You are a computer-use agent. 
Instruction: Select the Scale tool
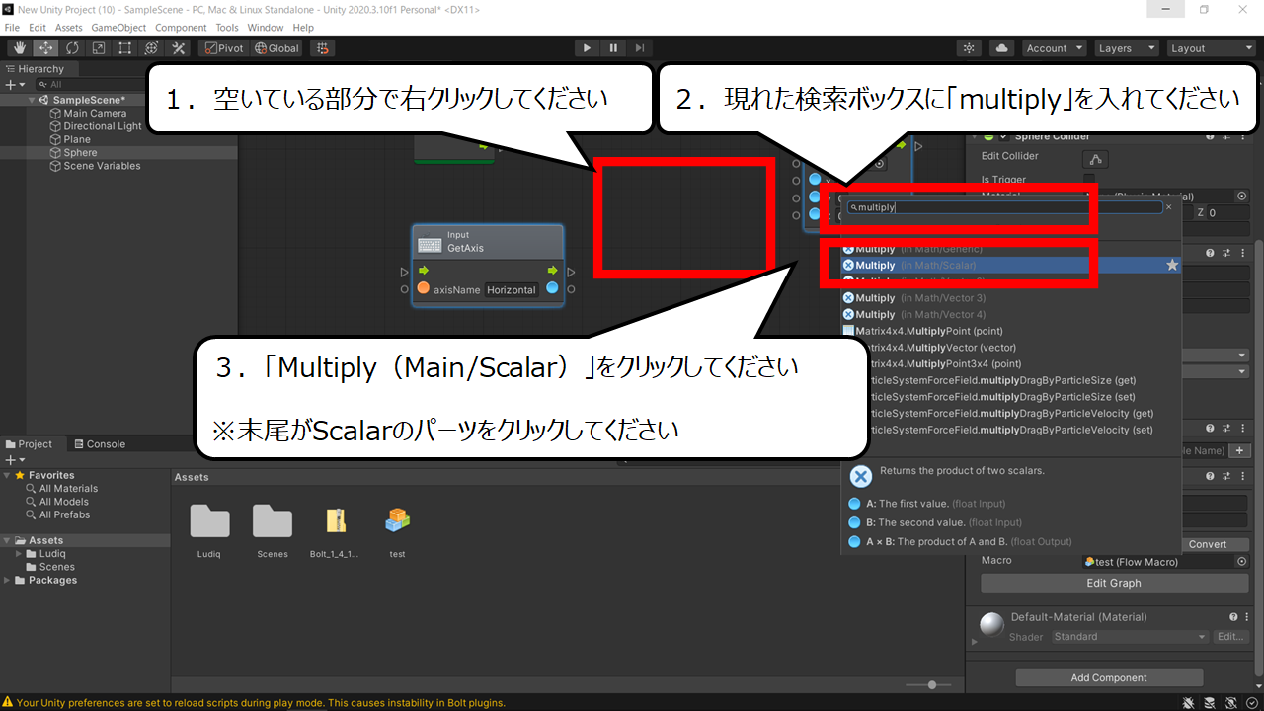click(x=99, y=47)
